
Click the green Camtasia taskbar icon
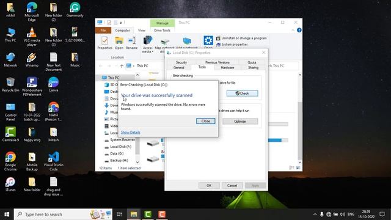[x=148, y=215]
